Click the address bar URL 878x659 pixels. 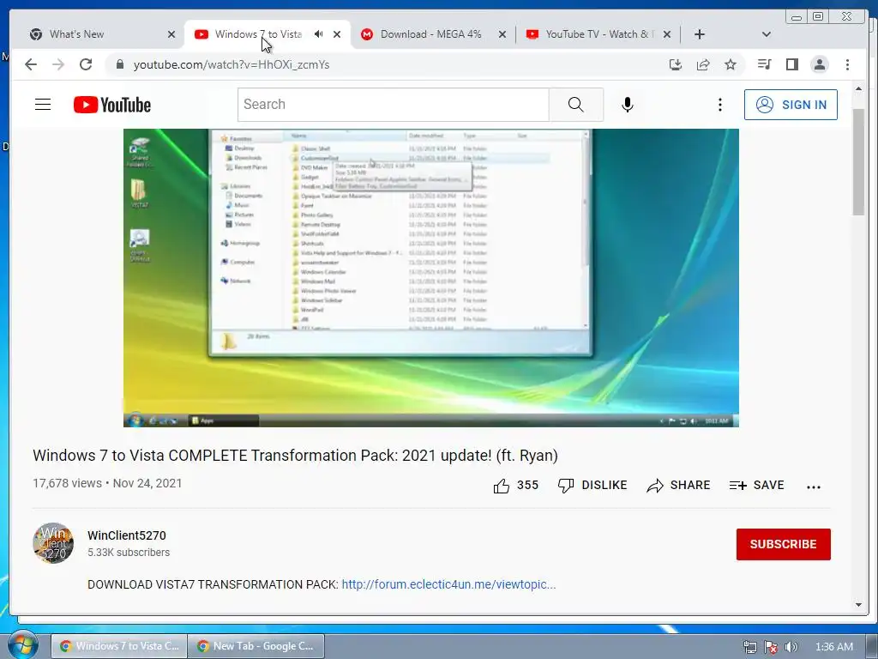pyautogui.click(x=232, y=64)
